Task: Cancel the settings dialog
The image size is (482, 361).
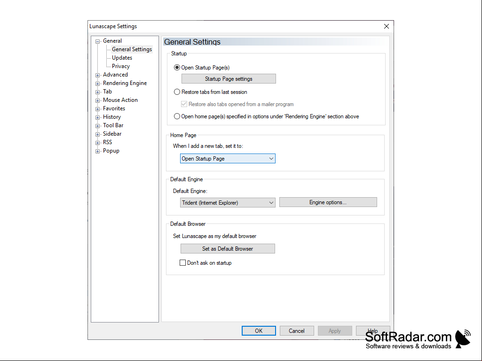Action: [297, 331]
